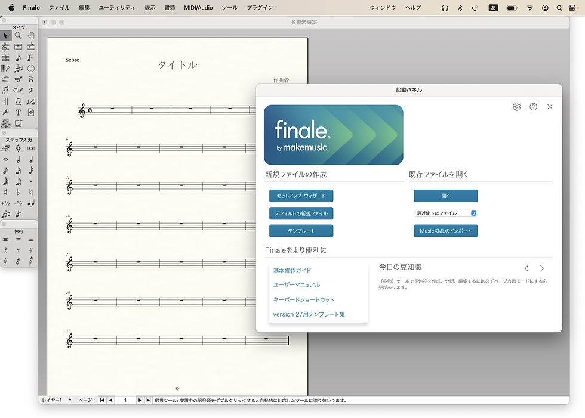Pick the bass-clef Clef tool
This screenshot has width=585, height=418.
pos(31,91)
